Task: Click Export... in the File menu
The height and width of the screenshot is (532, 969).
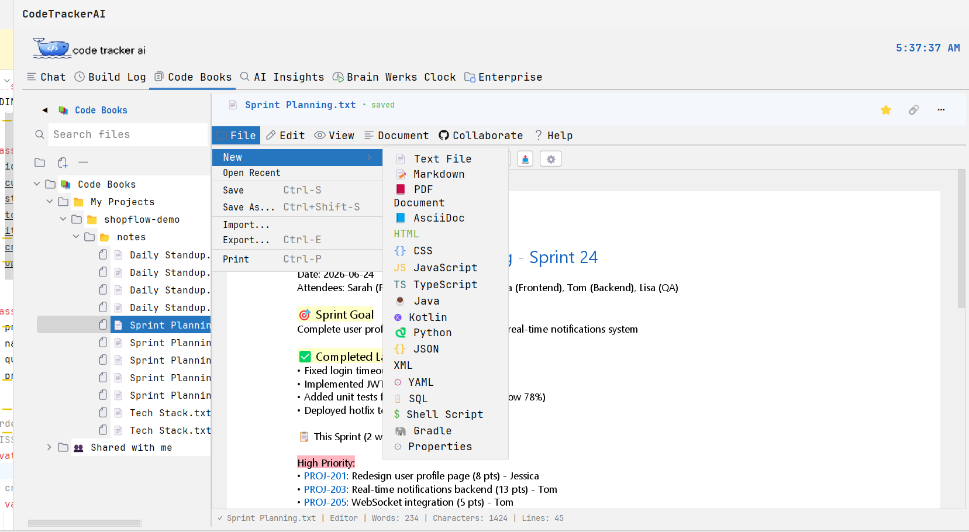Action: [x=297, y=240]
